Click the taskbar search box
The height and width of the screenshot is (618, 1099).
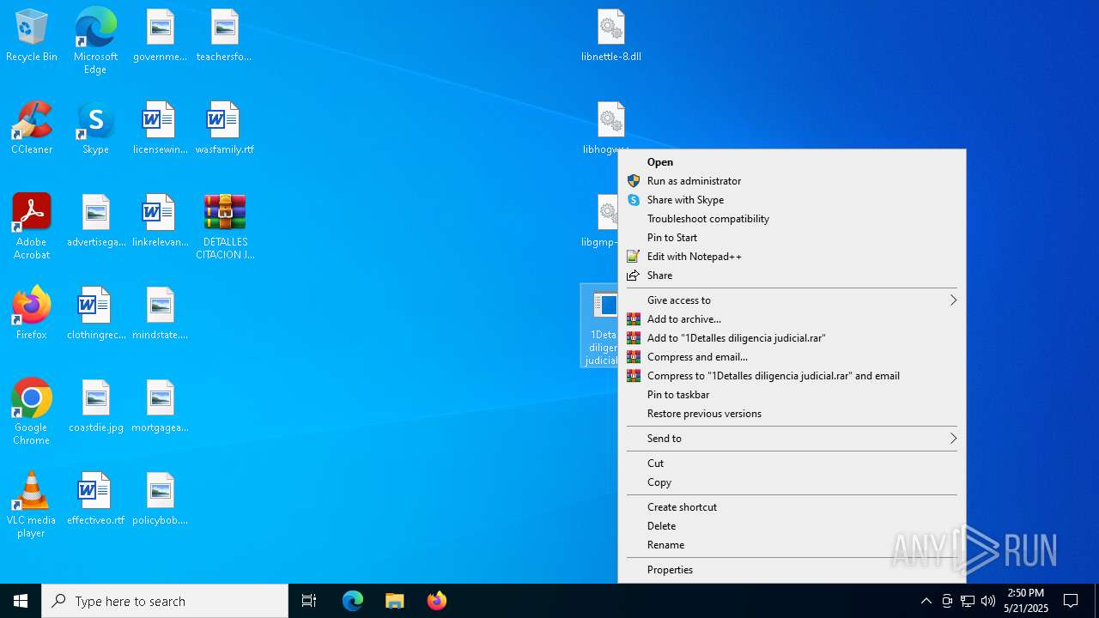[x=165, y=601]
